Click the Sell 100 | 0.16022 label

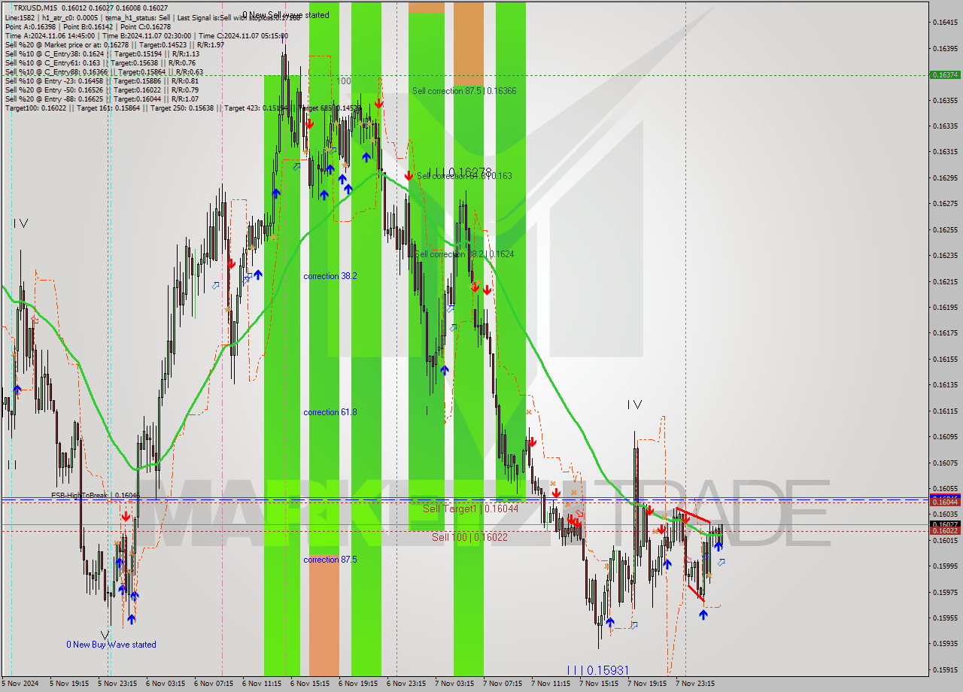[x=469, y=537]
